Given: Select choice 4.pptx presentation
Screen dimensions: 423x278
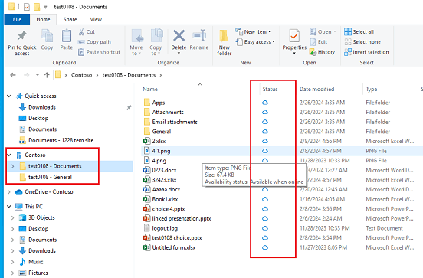Looking at the screenshot, I should pyautogui.click(x=164, y=209).
